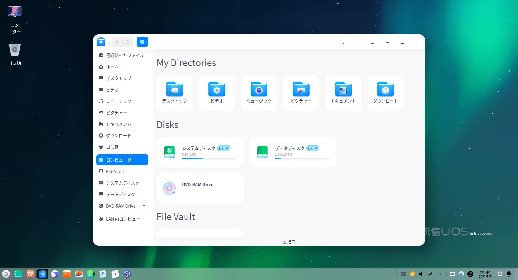Open the データディスク EXT4 disk
Image resolution: width=518 pixels, height=280 pixels.
click(293, 152)
